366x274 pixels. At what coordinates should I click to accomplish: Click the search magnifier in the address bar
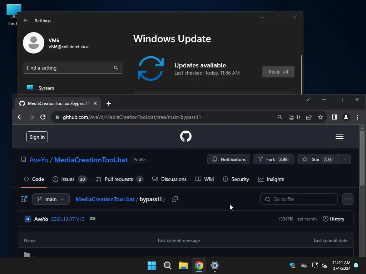pyautogui.click(x=280, y=117)
